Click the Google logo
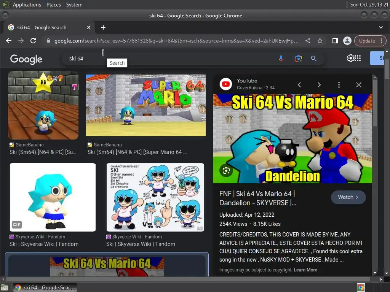Screen dimensions: 390x292 (x=26, y=59)
